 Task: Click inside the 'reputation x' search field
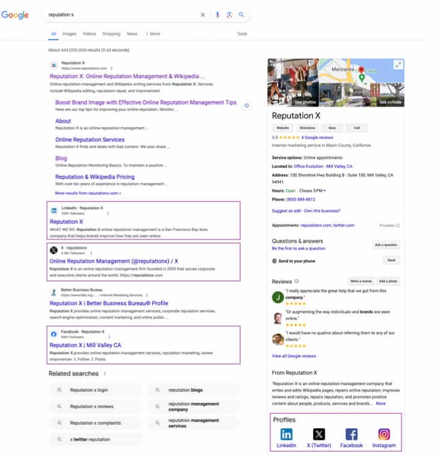tap(122, 14)
